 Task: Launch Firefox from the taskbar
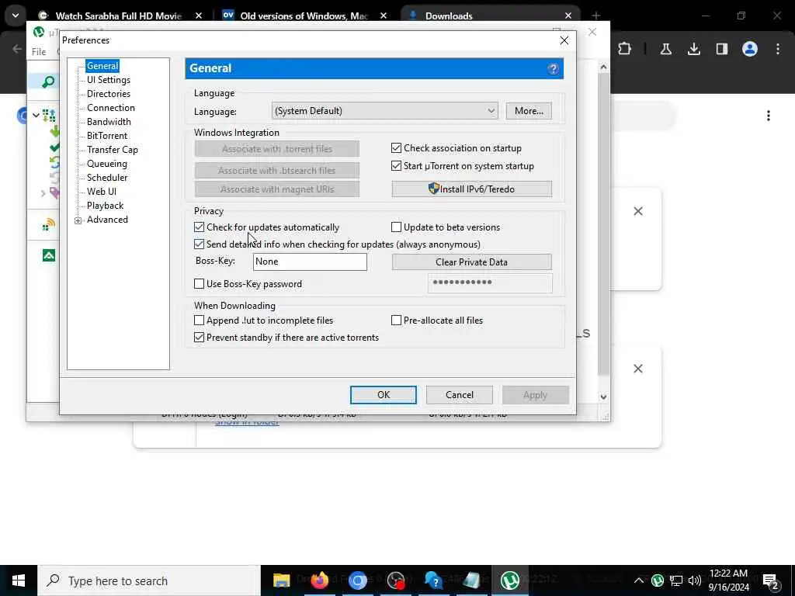click(x=319, y=580)
